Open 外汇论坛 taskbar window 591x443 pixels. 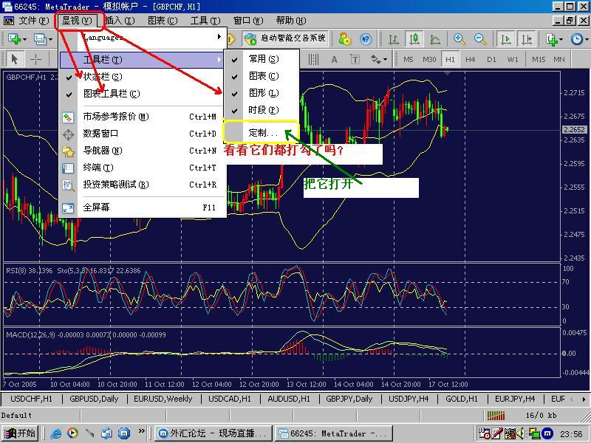pyautogui.click(x=213, y=433)
